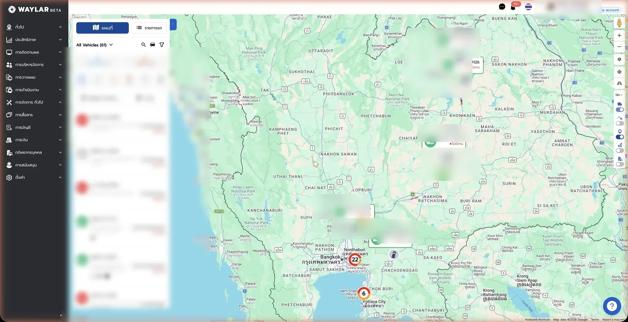Screen dimensions: 628x322
Task: Expand the ทั่วไป menu section
Action: click(34, 27)
